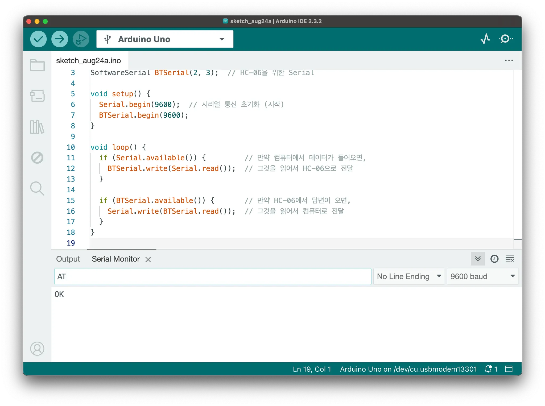Screen dimensions: 545x406
Task: Open the Debug sidebar panel icon
Action: click(x=37, y=158)
